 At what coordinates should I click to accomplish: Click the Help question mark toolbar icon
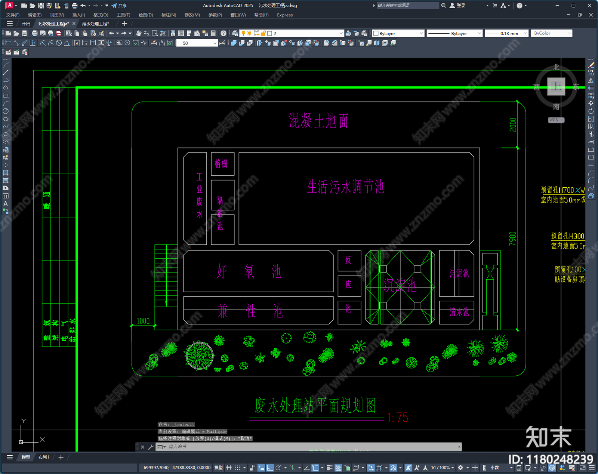tap(224, 33)
